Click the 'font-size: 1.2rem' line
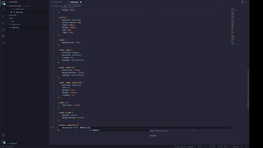The width and height of the screenshot is (263, 148). pyautogui.click(x=71, y=105)
